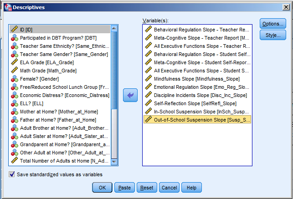This screenshot has width=293, height=199.
Task: Click the Paste button
Action: click(124, 188)
